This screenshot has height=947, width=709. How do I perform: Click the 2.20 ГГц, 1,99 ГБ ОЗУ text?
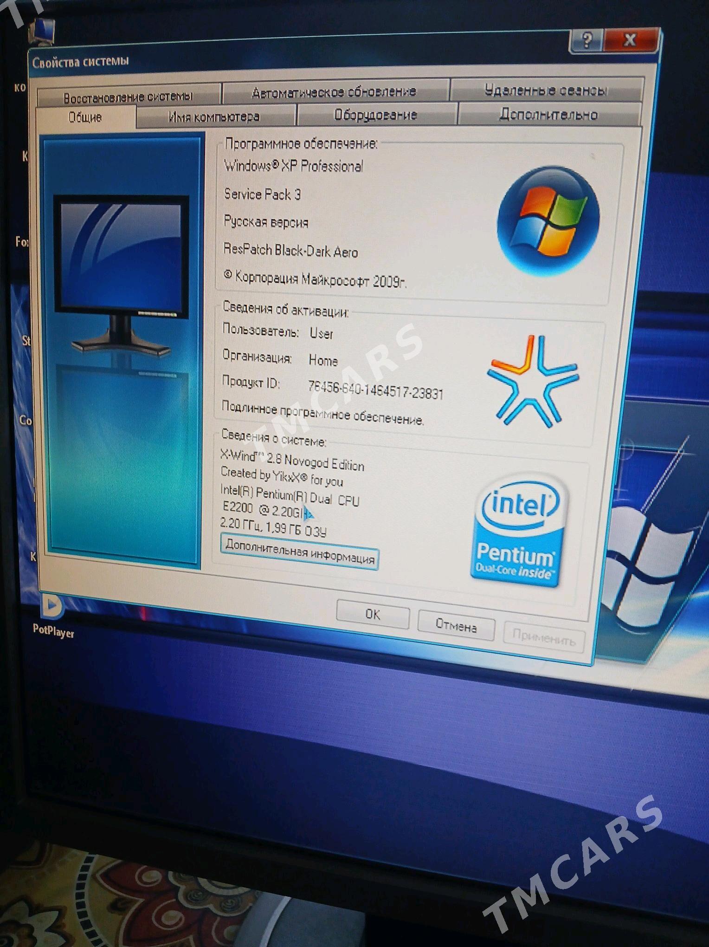pyautogui.click(x=273, y=528)
